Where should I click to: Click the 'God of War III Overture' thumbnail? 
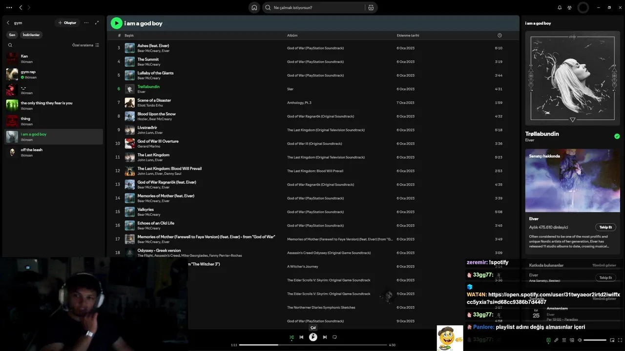click(129, 143)
